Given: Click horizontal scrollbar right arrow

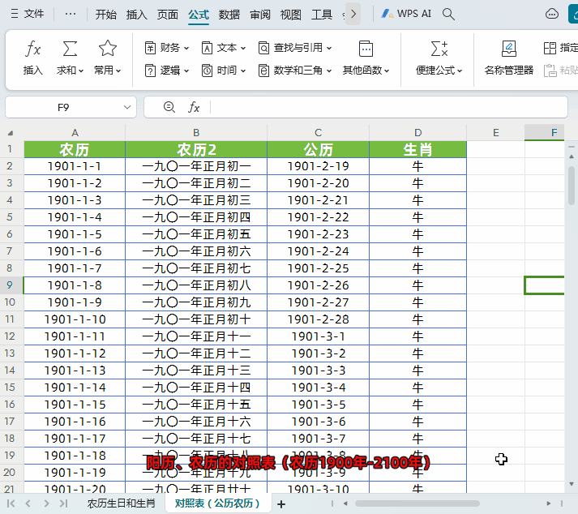Looking at the screenshot, I should pos(549,503).
